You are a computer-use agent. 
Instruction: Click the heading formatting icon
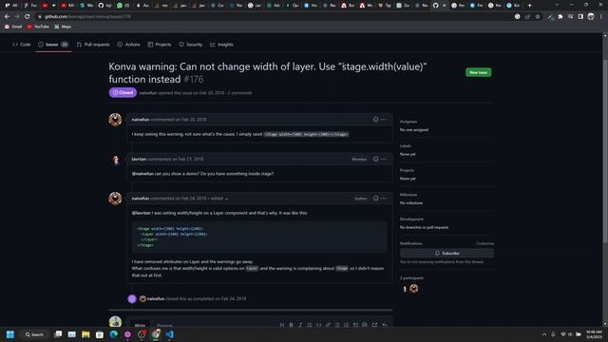[282, 325]
